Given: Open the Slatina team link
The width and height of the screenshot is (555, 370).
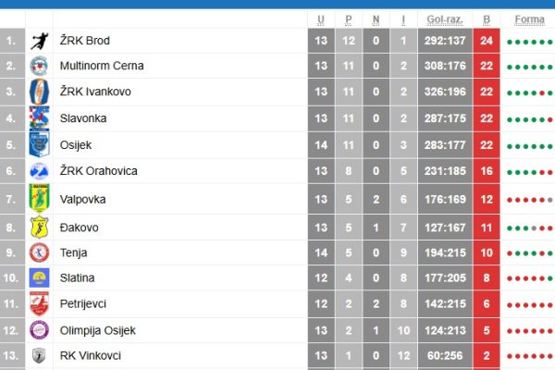Looking at the screenshot, I should tap(77, 277).
